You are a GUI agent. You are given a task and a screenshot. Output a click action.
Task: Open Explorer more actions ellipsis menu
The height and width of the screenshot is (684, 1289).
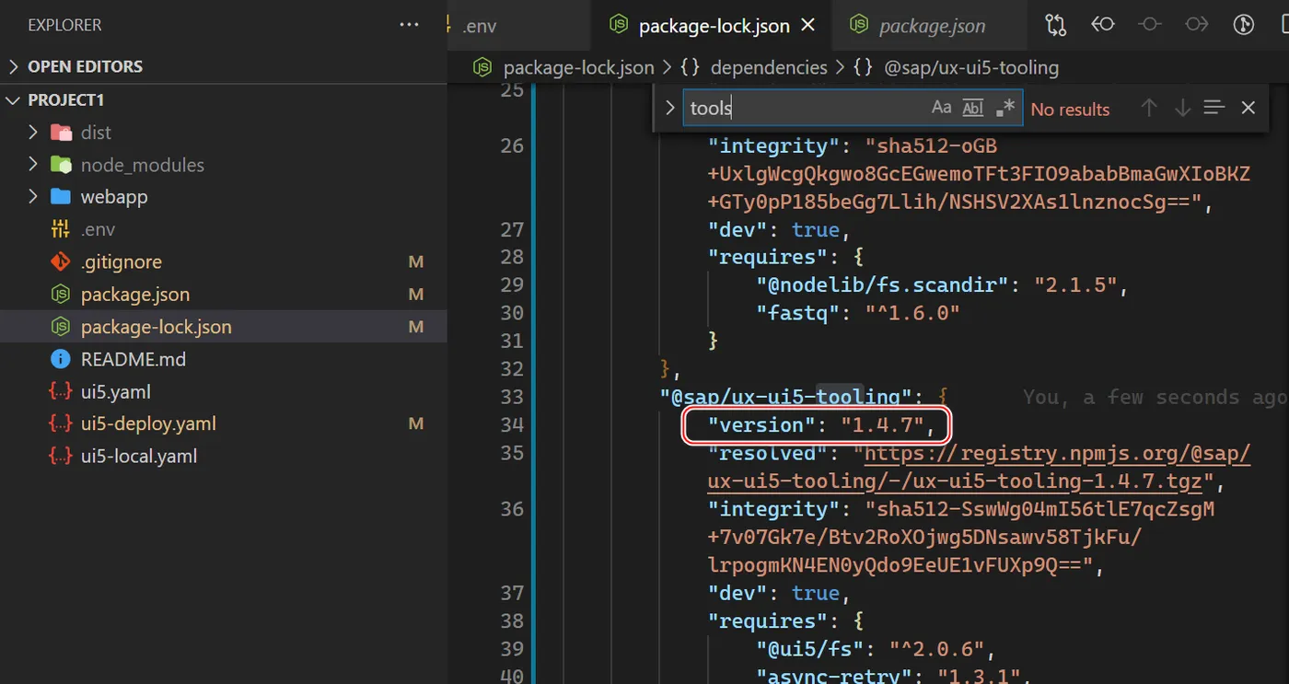(x=410, y=25)
